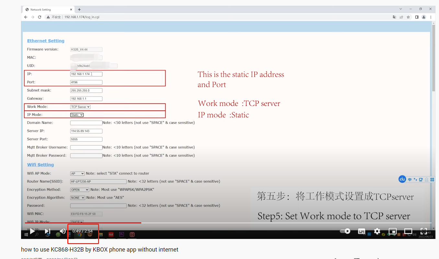Click the Ethernet Setting link
439x259 pixels.
tap(46, 41)
